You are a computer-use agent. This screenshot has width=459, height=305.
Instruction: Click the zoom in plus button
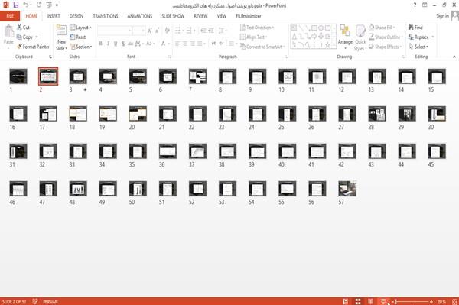[x=431, y=301]
